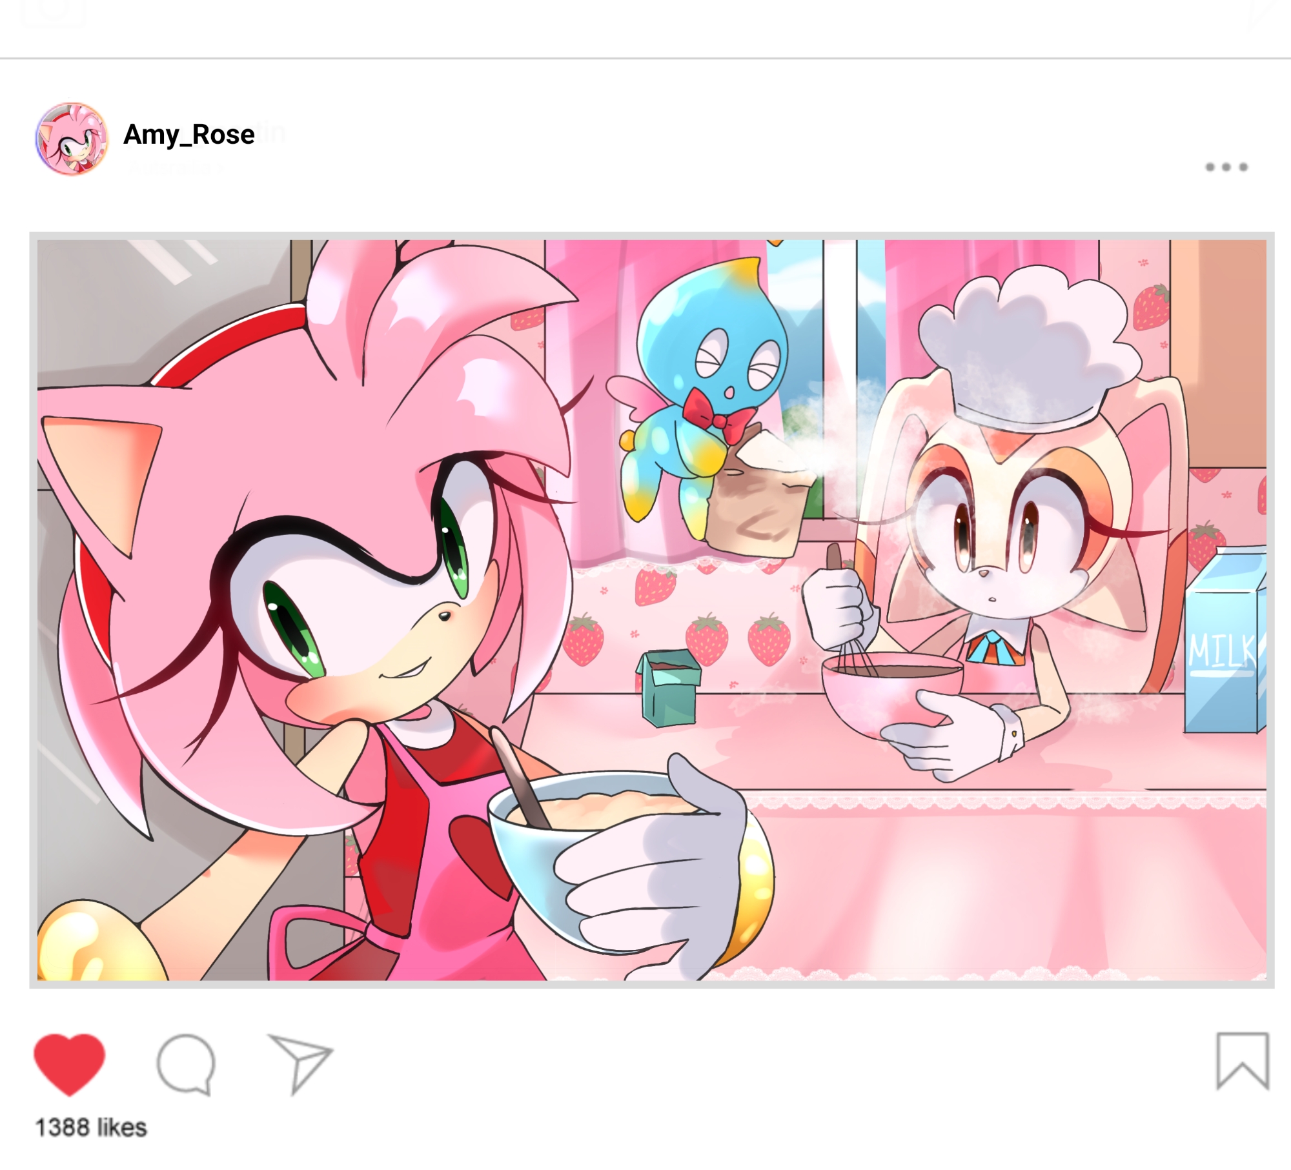1291x1170 pixels.
Task: Tap the green box on the counter
Action: click(669, 687)
